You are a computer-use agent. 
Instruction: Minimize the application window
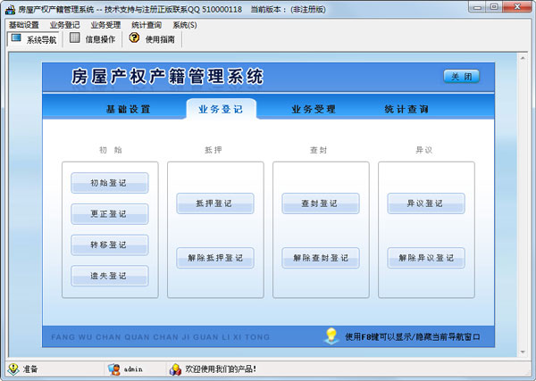(x=478, y=7)
